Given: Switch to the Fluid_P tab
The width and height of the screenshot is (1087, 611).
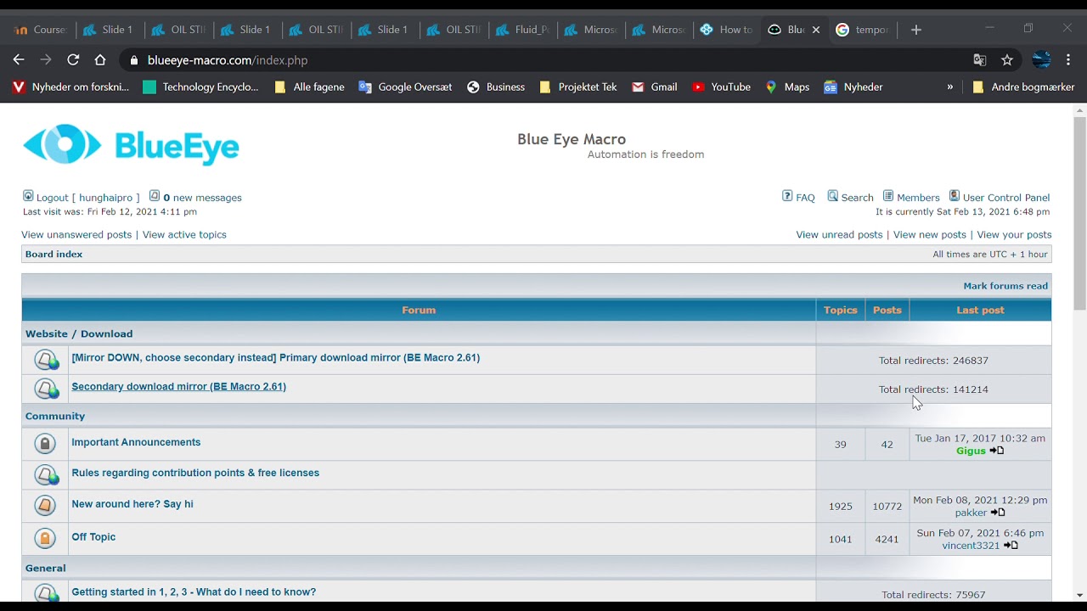Looking at the screenshot, I should pos(522,30).
